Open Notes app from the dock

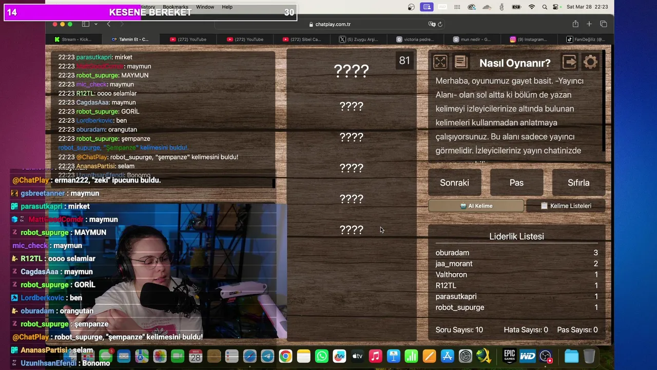[x=303, y=356]
